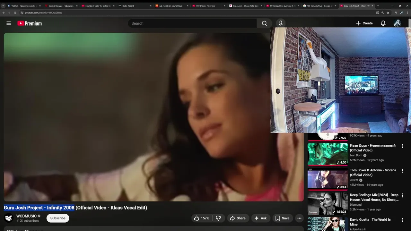Close the Radio Record tab

point(151,6)
